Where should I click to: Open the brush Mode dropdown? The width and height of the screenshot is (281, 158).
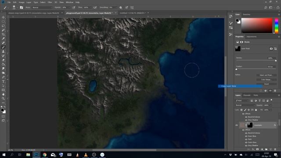tap(42, 7)
